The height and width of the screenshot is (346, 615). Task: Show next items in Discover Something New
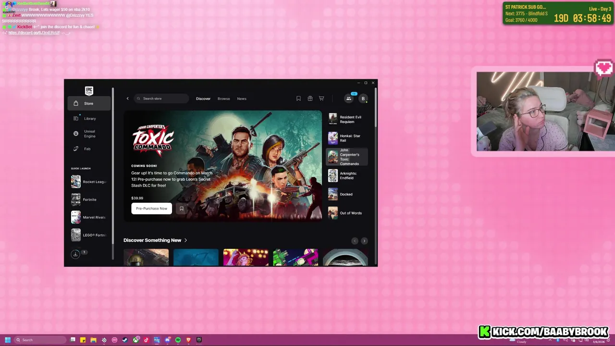click(x=364, y=241)
